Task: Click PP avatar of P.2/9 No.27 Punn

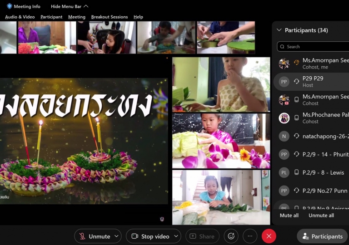Action: point(284,191)
